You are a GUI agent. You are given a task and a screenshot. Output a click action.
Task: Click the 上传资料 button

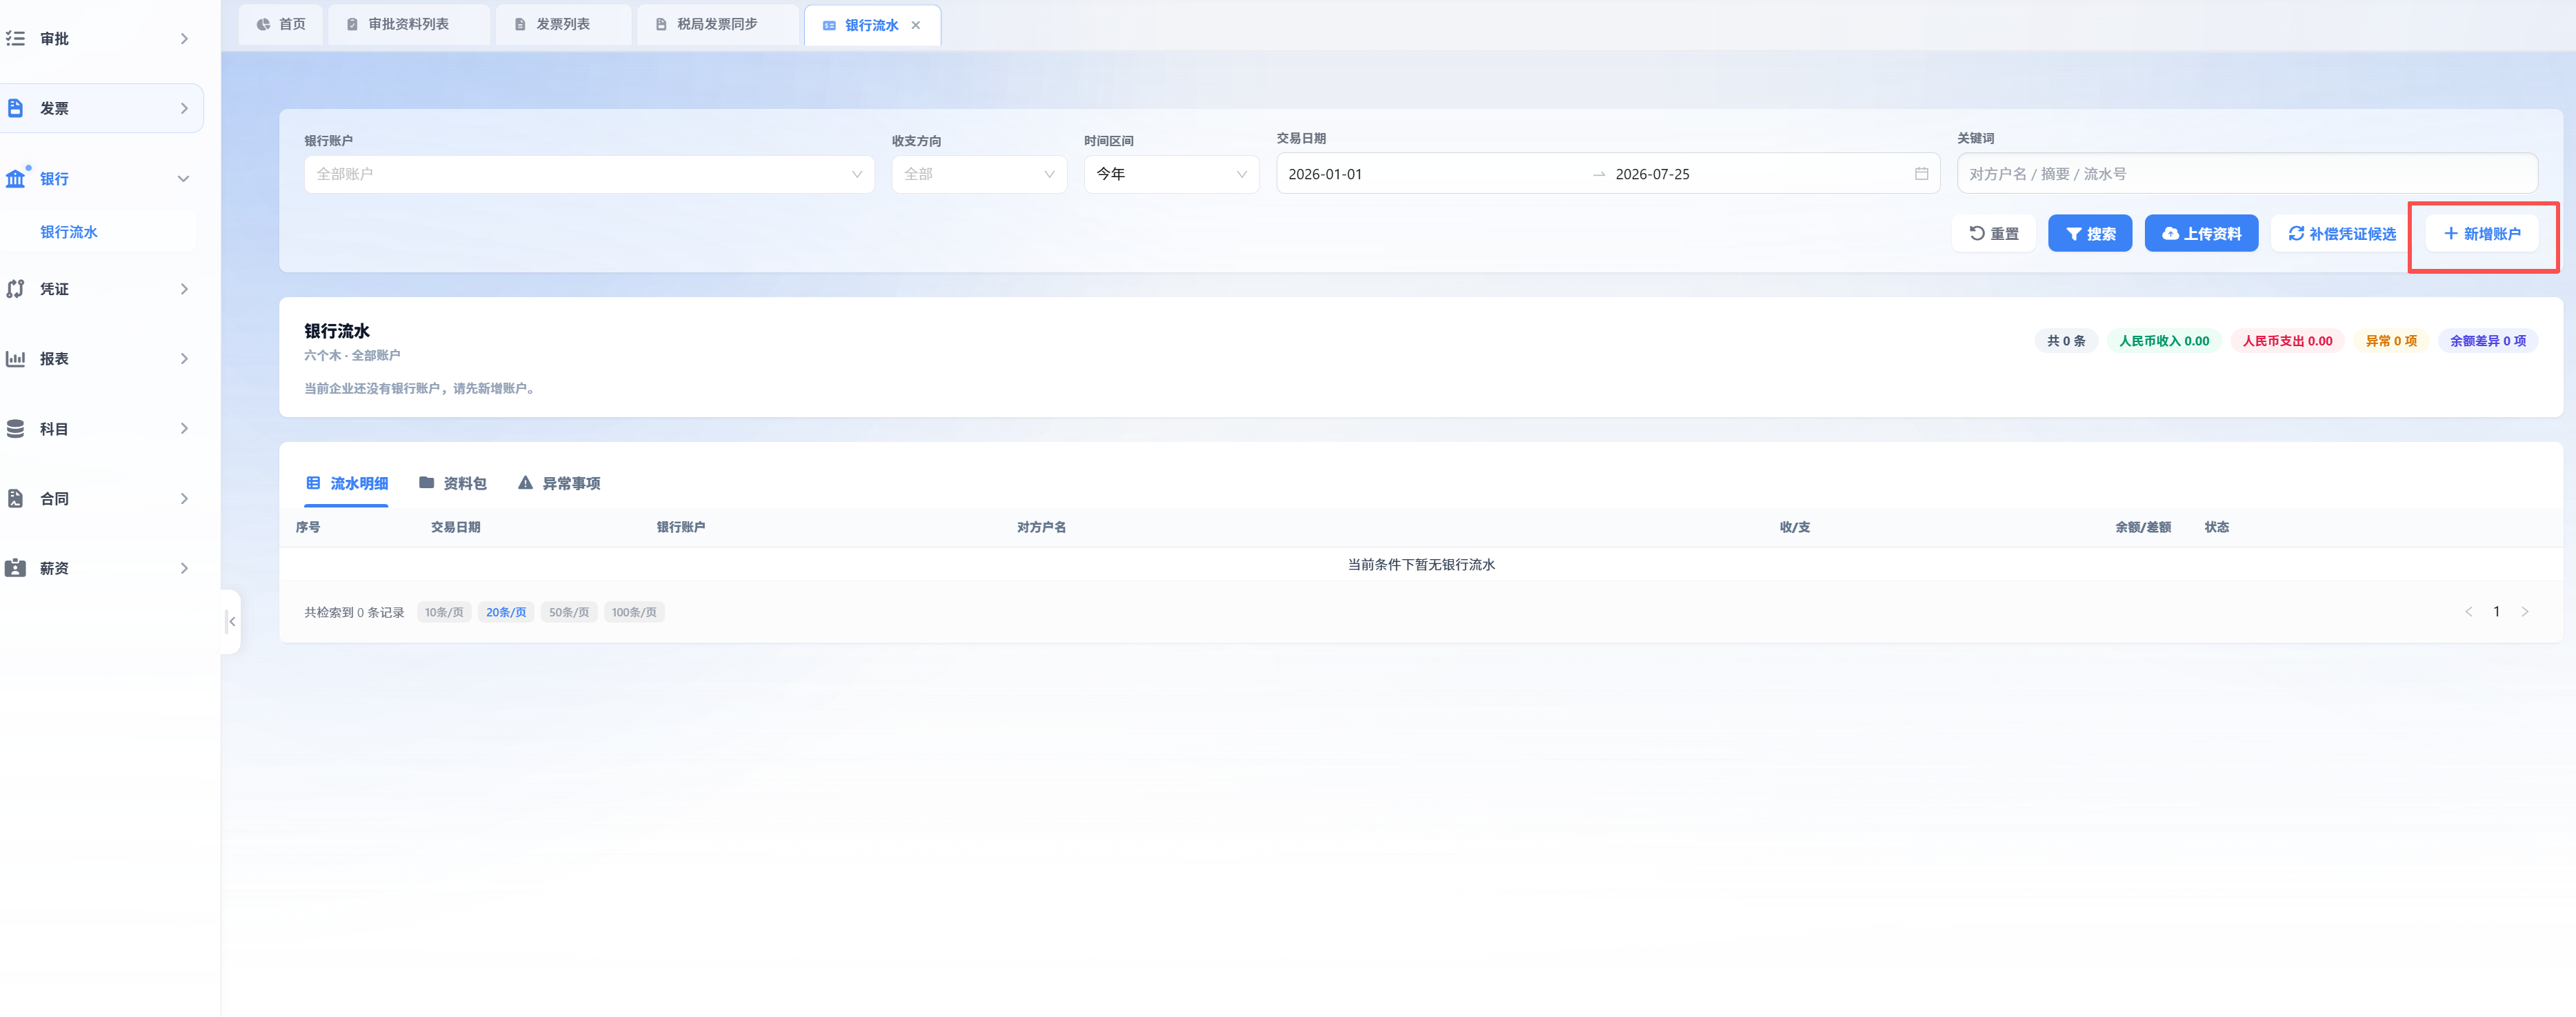click(2201, 233)
